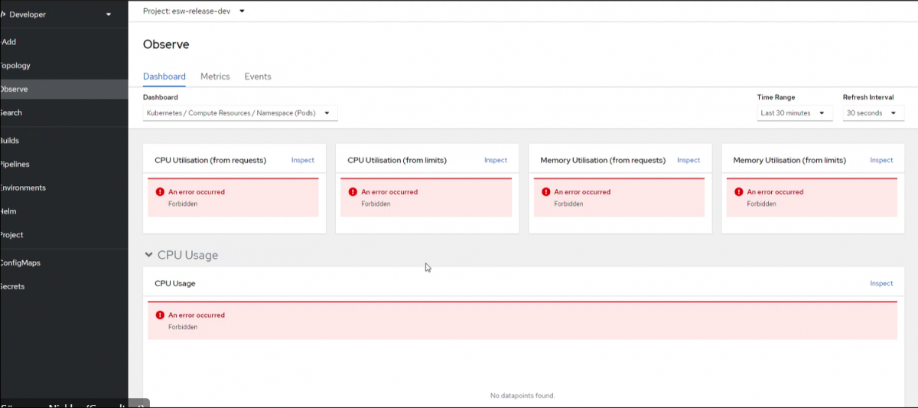
Task: Click error icon in Memory Utilisation (from limits) card
Action: pos(738,192)
